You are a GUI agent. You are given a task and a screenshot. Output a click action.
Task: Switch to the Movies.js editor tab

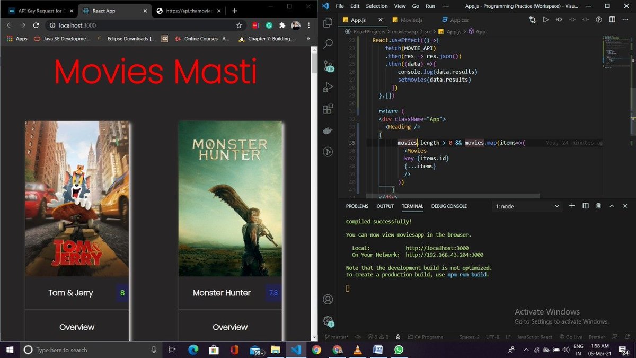point(412,20)
